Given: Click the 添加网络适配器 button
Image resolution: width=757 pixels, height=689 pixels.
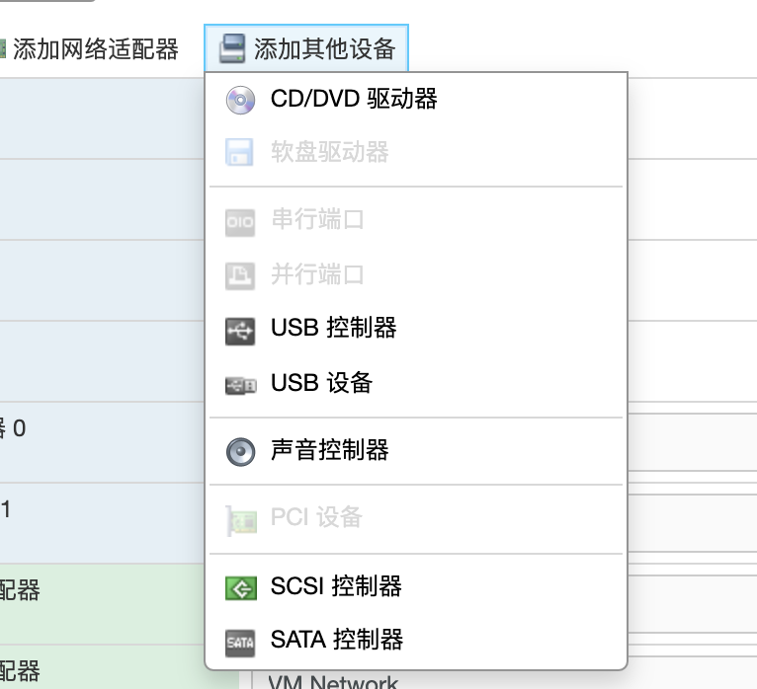Looking at the screenshot, I should [95, 48].
